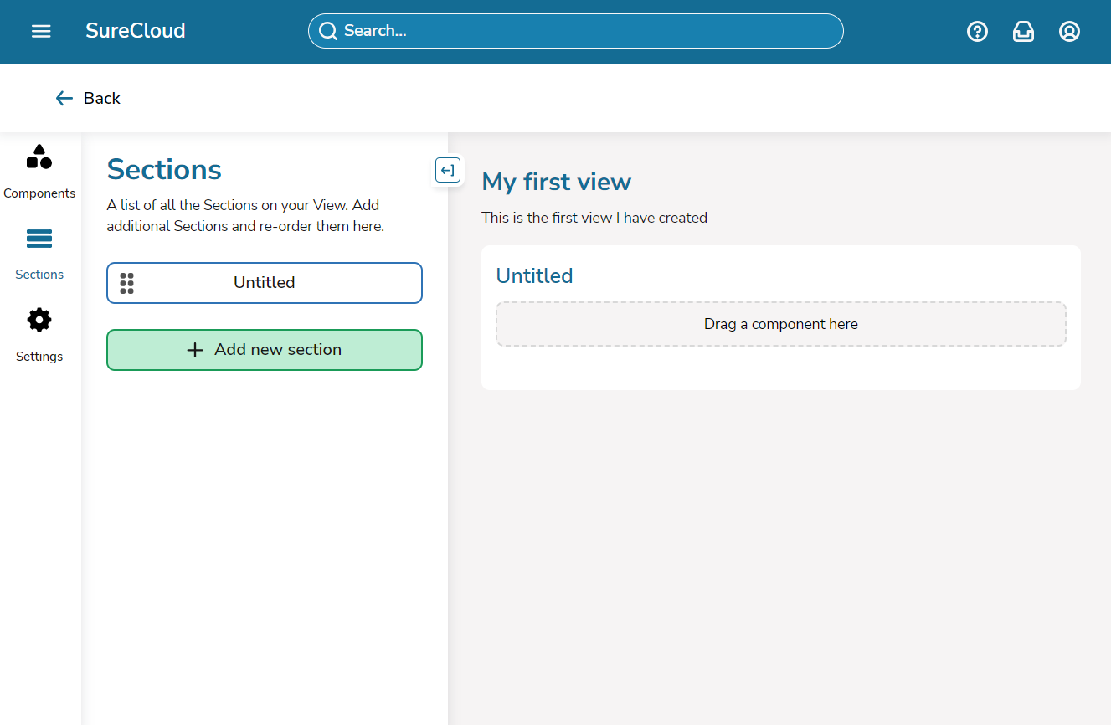Click the SureCloud logo
The height and width of the screenshot is (725, 1111).
click(x=135, y=31)
